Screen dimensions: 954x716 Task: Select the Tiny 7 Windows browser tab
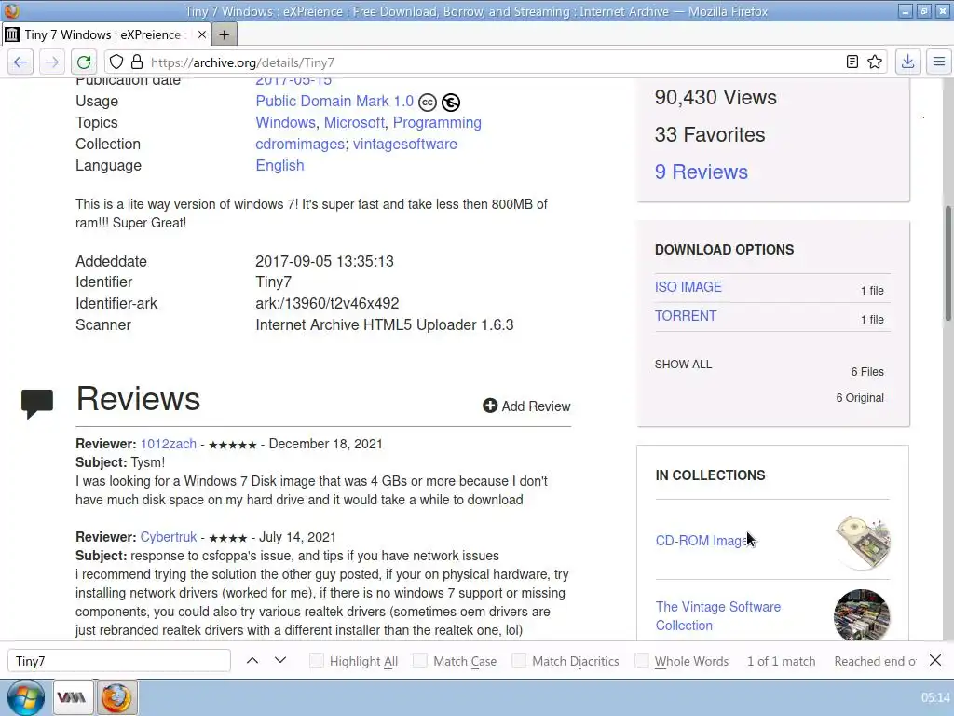(x=106, y=34)
